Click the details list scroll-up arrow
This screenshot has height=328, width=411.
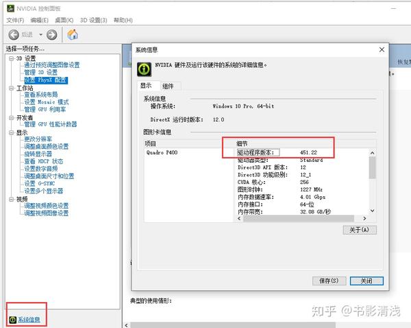[372, 153]
